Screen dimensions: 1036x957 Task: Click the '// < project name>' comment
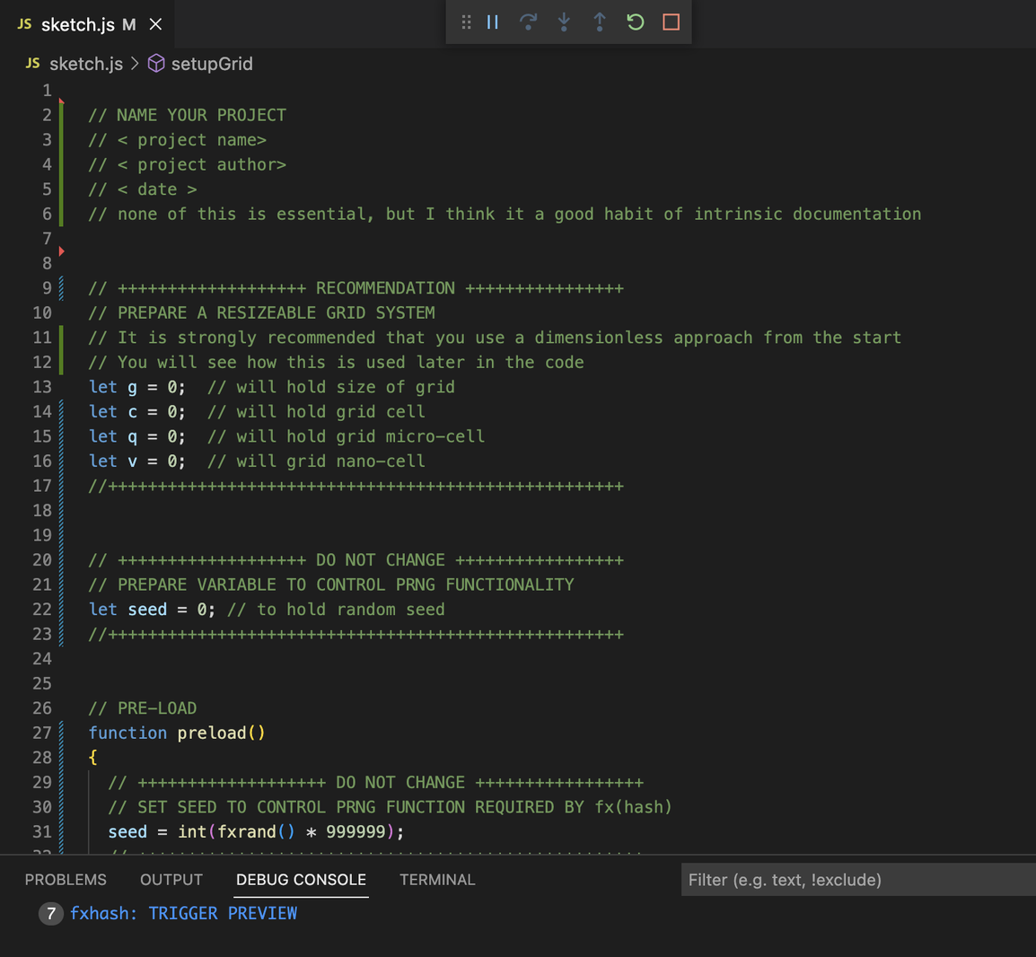(178, 140)
